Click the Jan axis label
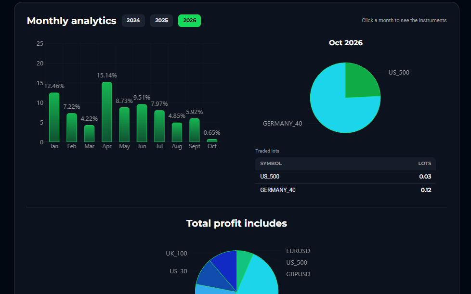The width and height of the screenshot is (471, 294). pos(54,146)
